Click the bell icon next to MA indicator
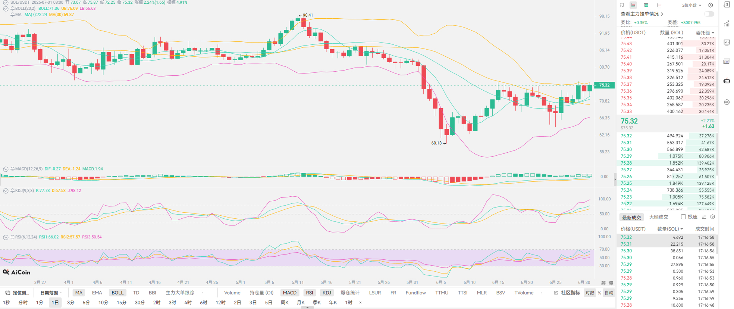The height and width of the screenshot is (309, 734). 13,15
